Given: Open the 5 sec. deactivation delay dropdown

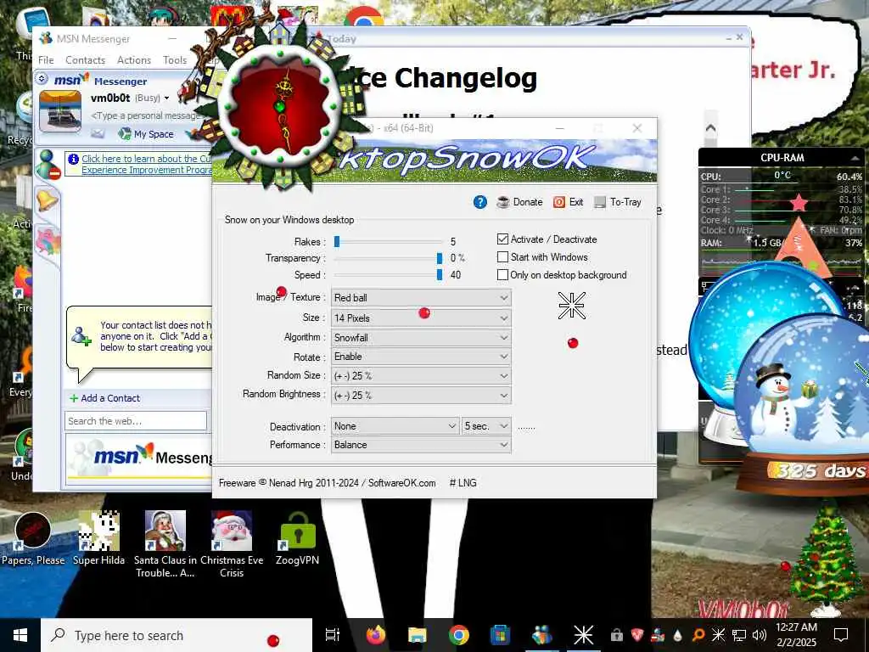Looking at the screenshot, I should coord(486,426).
